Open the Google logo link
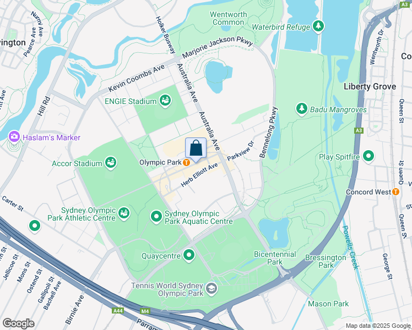 pyautogui.click(x=18, y=323)
